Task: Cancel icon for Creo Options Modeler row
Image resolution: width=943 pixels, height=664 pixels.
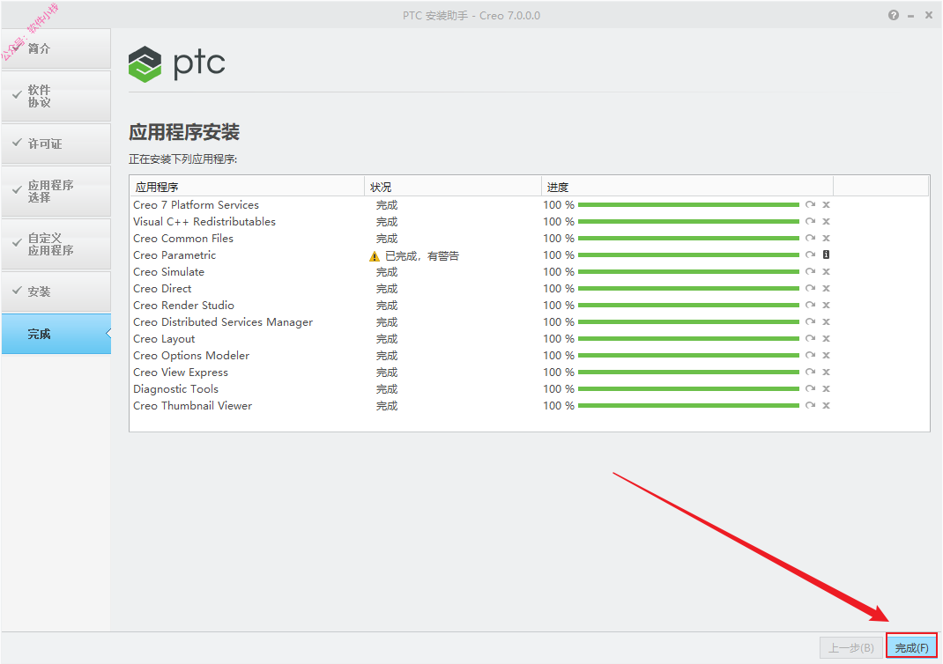Action: click(x=827, y=355)
